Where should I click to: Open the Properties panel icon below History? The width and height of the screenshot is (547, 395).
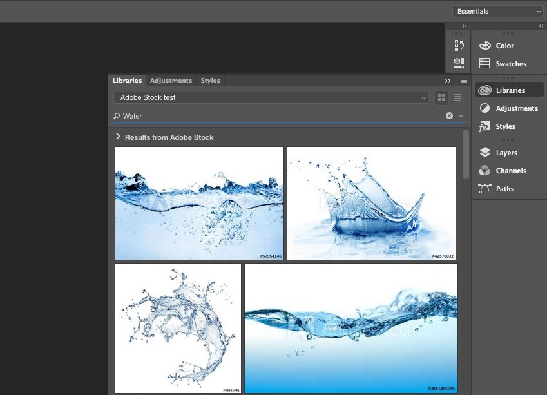[x=459, y=63]
